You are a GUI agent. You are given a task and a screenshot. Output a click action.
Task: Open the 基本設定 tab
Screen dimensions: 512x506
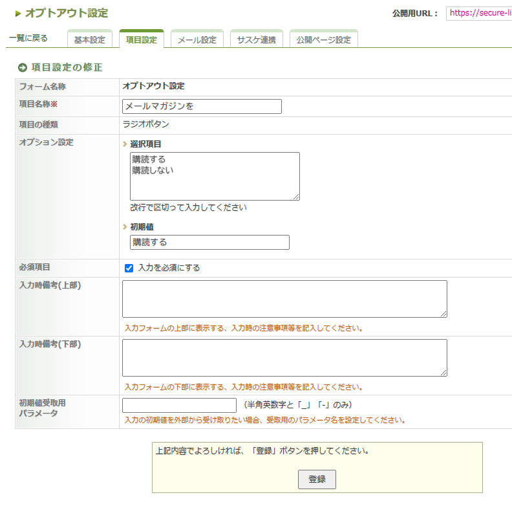[89, 39]
